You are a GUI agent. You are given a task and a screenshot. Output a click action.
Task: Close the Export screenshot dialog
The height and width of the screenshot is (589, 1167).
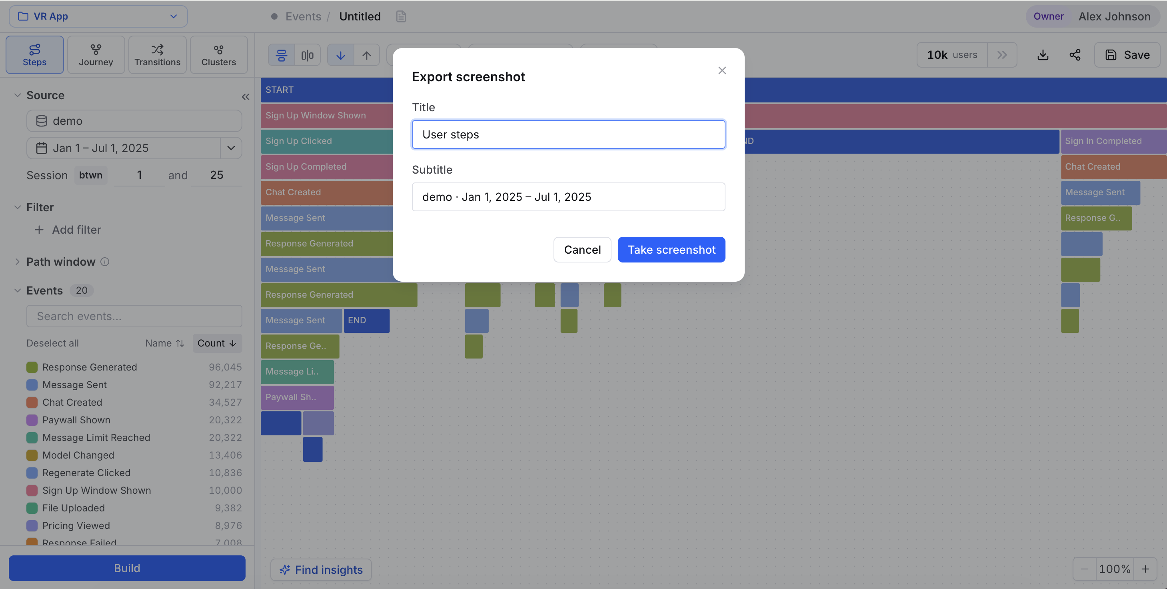[722, 70]
